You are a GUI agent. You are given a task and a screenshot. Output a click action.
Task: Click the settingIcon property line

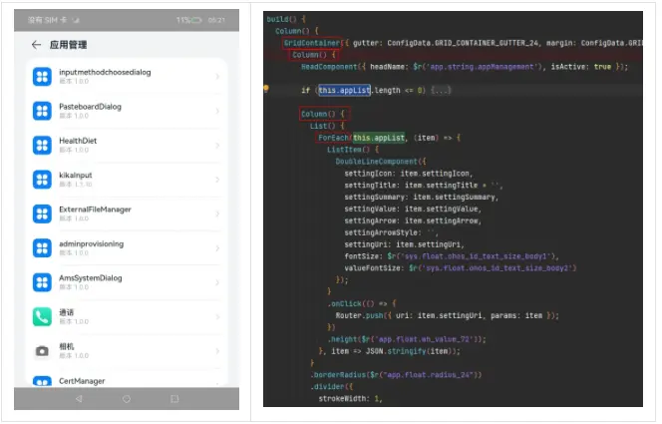411,175
